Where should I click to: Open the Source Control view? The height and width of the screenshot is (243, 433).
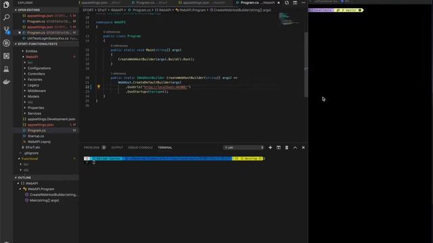[x=6, y=30]
